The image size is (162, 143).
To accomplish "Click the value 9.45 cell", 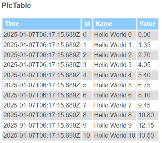I will (148, 106).
